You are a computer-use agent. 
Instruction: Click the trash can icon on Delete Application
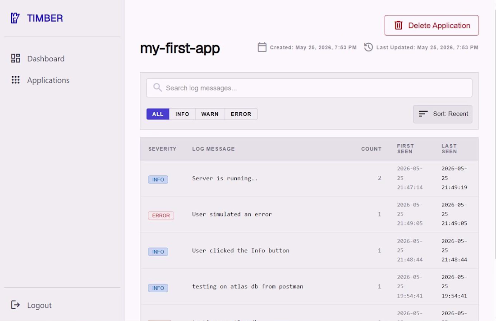(x=398, y=25)
